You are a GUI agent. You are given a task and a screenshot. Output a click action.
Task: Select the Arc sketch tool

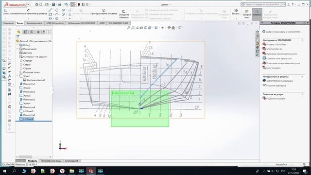pyautogui.click(x=57, y=14)
